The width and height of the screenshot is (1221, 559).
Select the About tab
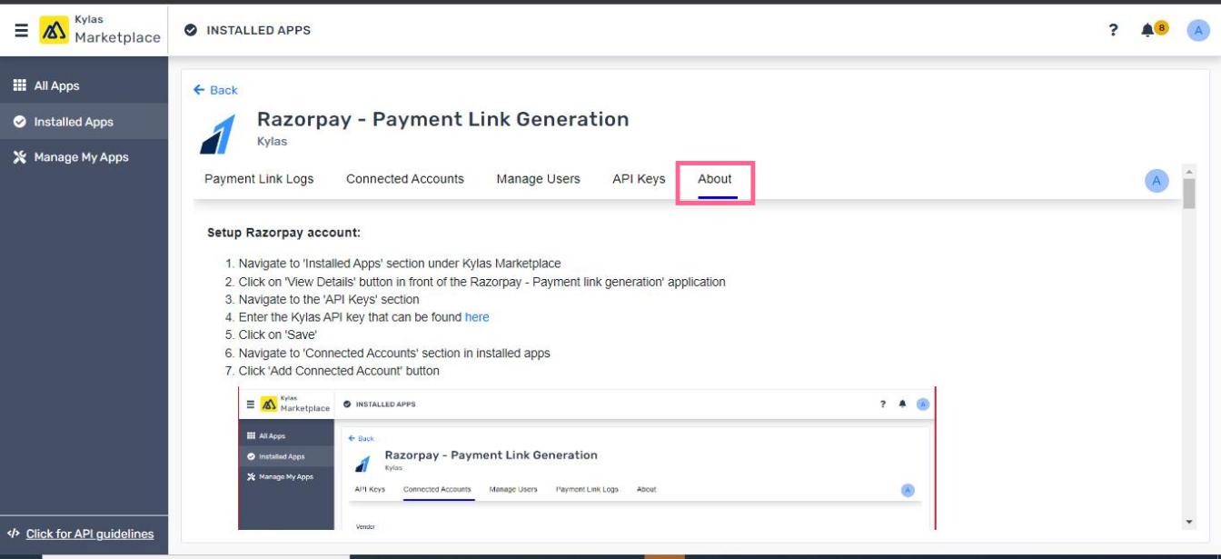(x=715, y=179)
